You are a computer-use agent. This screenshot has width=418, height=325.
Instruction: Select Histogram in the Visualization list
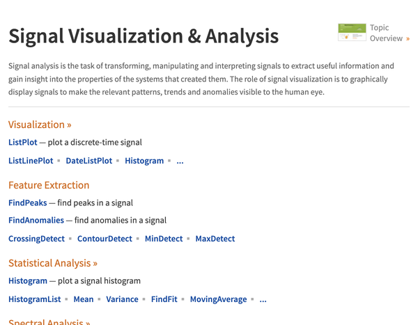click(144, 161)
